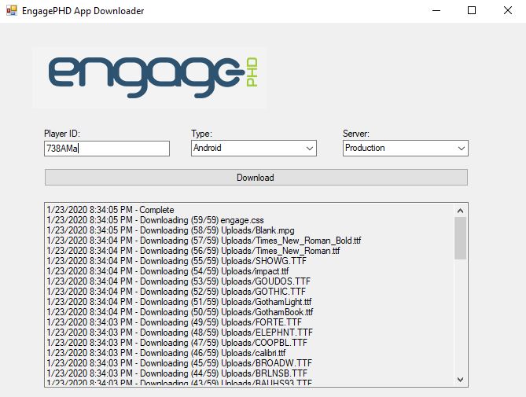Viewport: 526px width, 397px height.
Task: Click the scrollbar thumb in the log list
Action: tap(461, 238)
